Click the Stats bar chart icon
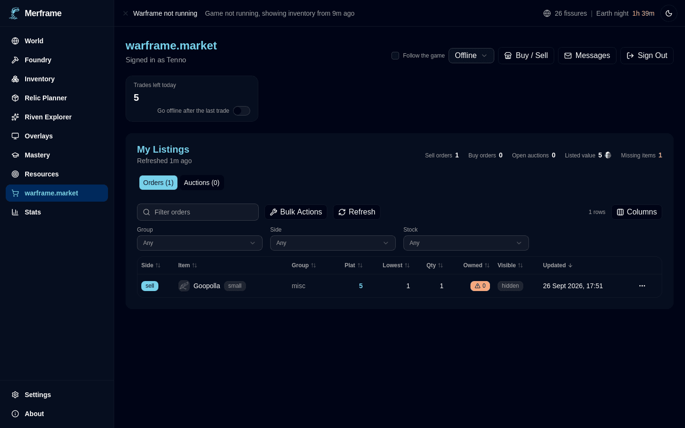The width and height of the screenshot is (685, 428). [15, 212]
